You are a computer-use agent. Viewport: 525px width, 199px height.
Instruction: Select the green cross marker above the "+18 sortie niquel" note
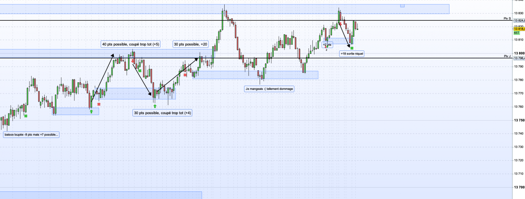coord(352,48)
